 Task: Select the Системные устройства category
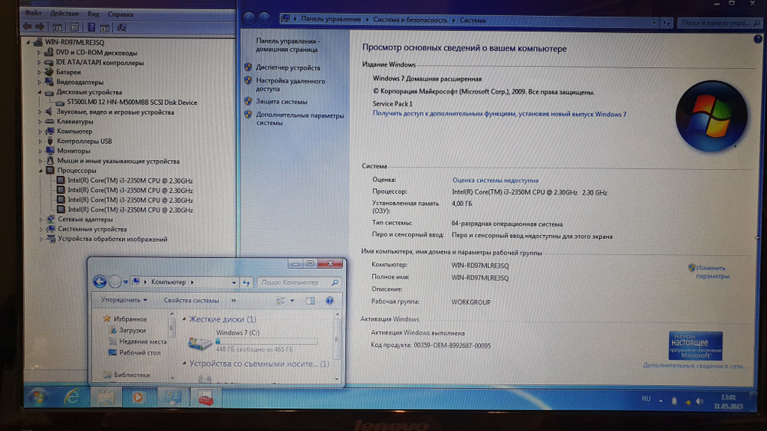pyautogui.click(x=92, y=229)
